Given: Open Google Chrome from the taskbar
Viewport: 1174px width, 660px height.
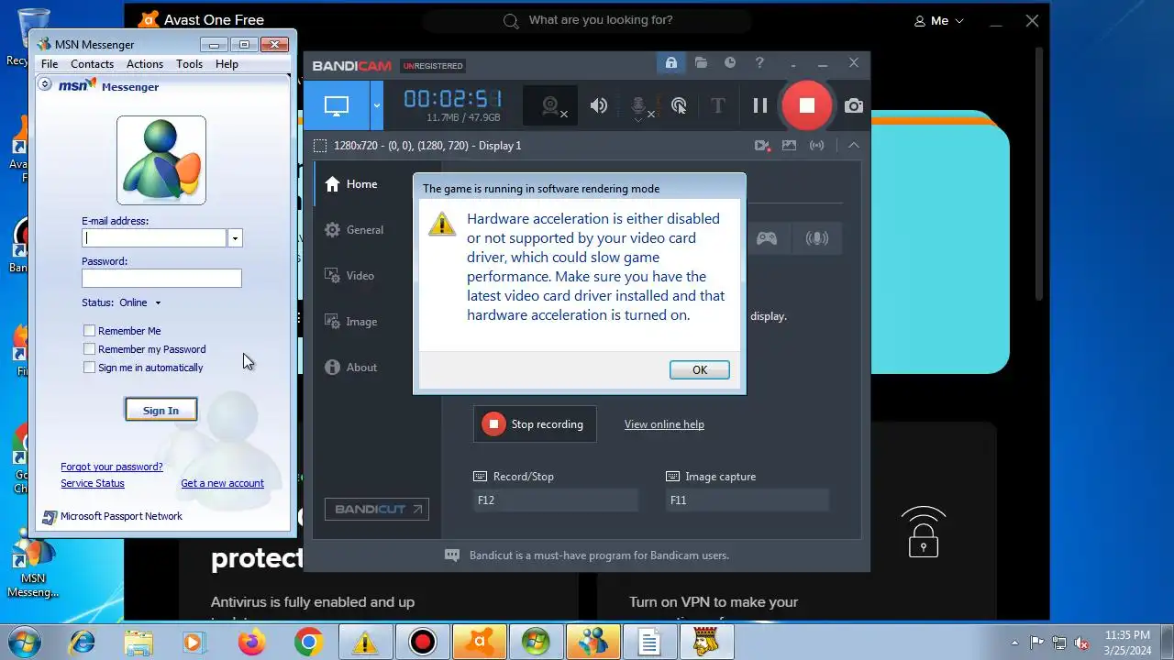Looking at the screenshot, I should [x=308, y=643].
